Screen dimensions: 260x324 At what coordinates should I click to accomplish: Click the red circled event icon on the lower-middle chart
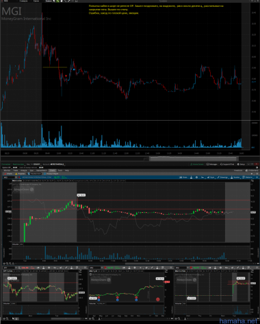tap(157, 299)
